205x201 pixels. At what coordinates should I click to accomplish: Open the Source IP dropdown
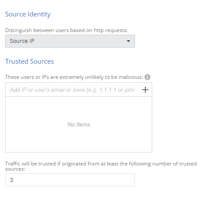70,41
